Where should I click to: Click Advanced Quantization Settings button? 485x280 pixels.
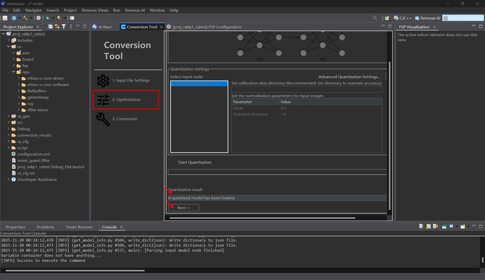pyautogui.click(x=349, y=77)
